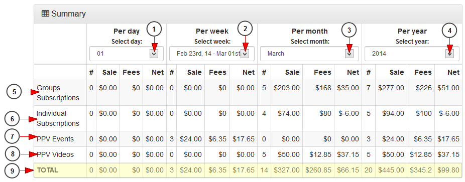This screenshot has height=182, width=465.
Task: Click the $226 Groups Subscriptions yearly fees
Action: pyautogui.click(x=423, y=88)
